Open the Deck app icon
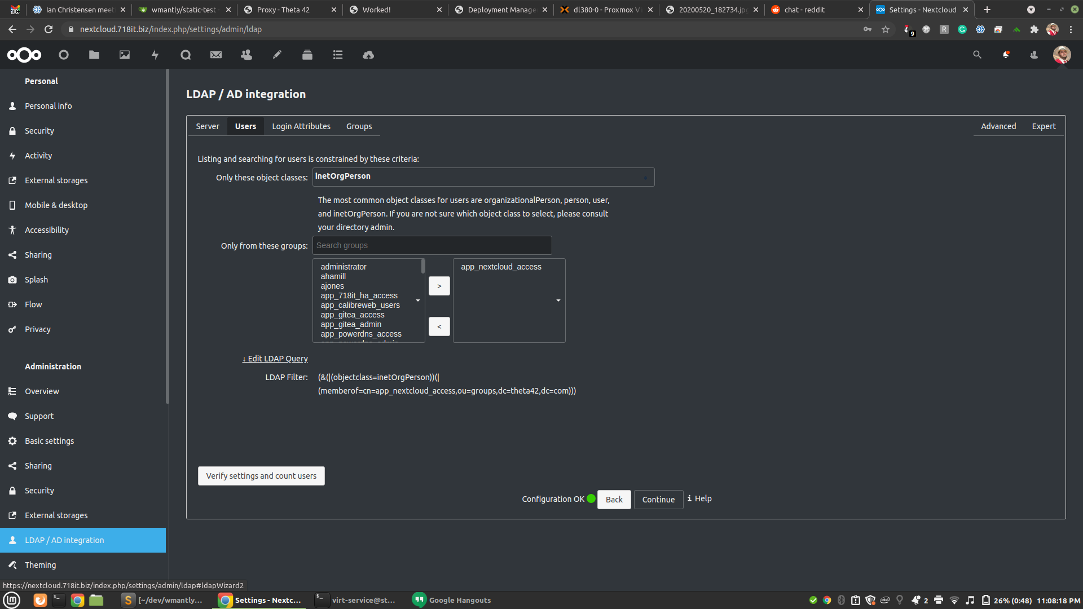This screenshot has width=1083, height=609. point(307,55)
